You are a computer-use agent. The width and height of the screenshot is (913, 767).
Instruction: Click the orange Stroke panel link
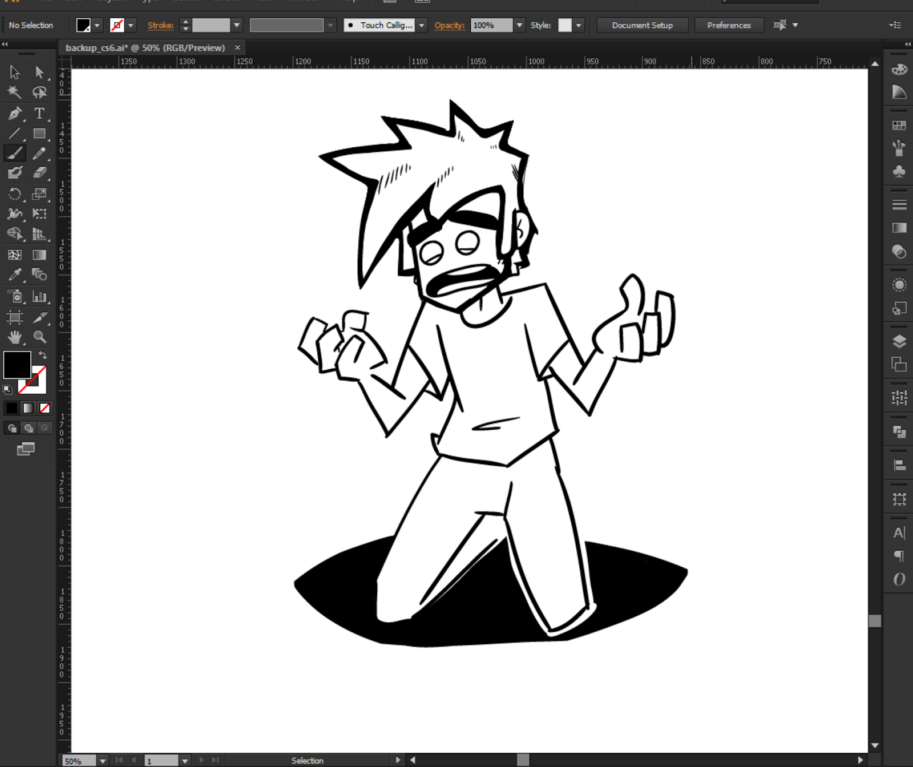pyautogui.click(x=160, y=25)
